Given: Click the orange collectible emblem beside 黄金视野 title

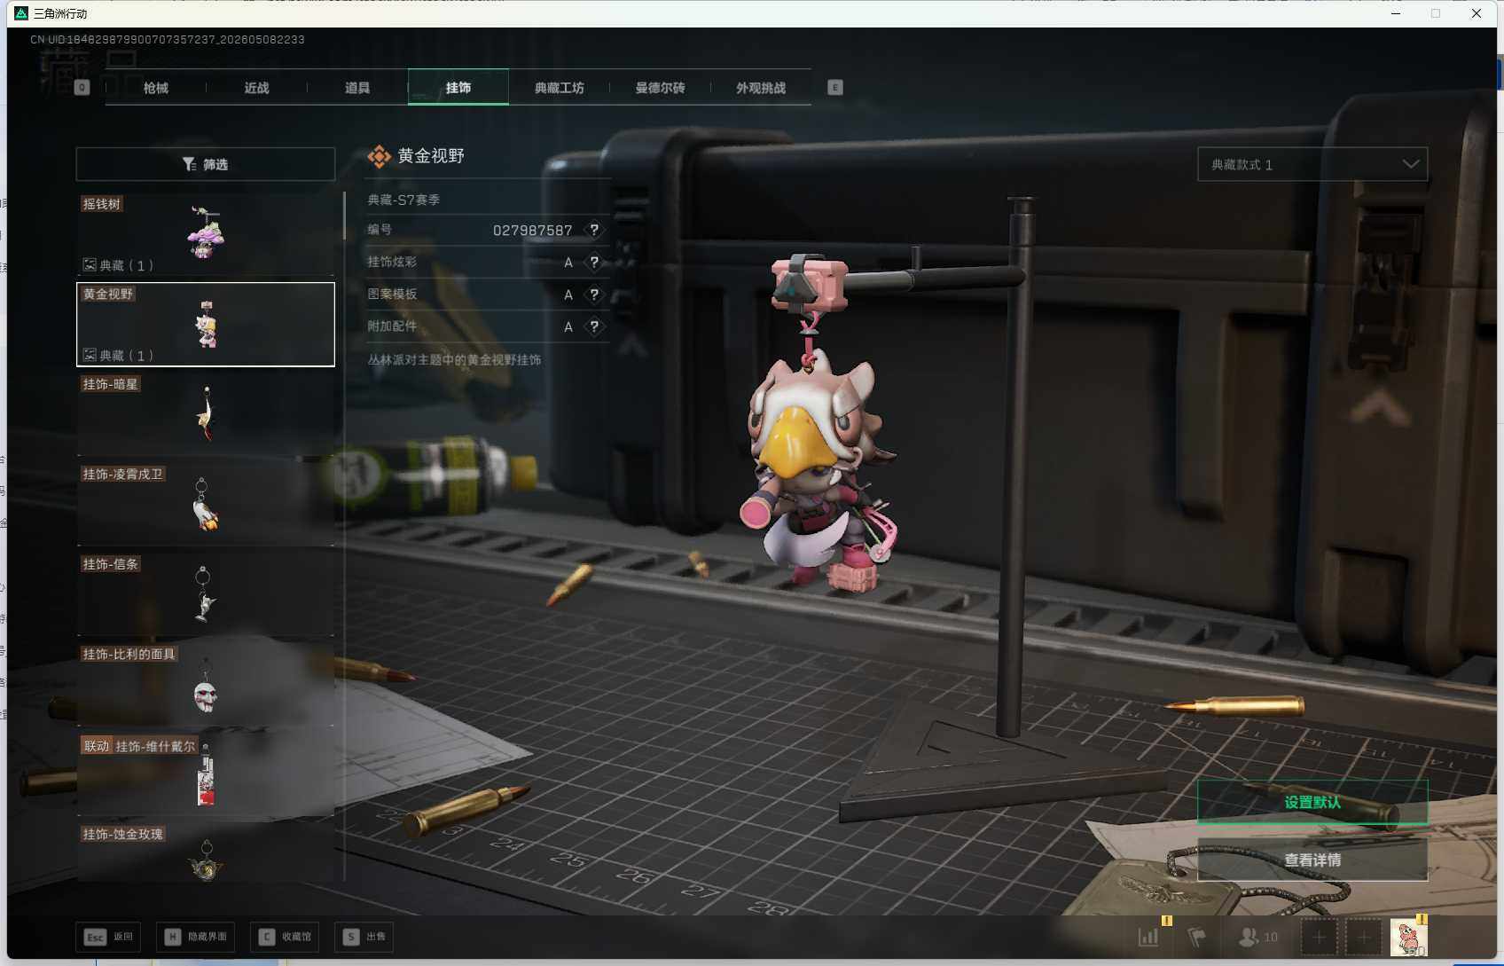Looking at the screenshot, I should pyautogui.click(x=380, y=156).
